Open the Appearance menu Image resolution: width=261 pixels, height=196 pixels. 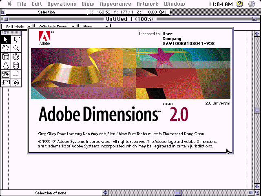tap(115, 4)
